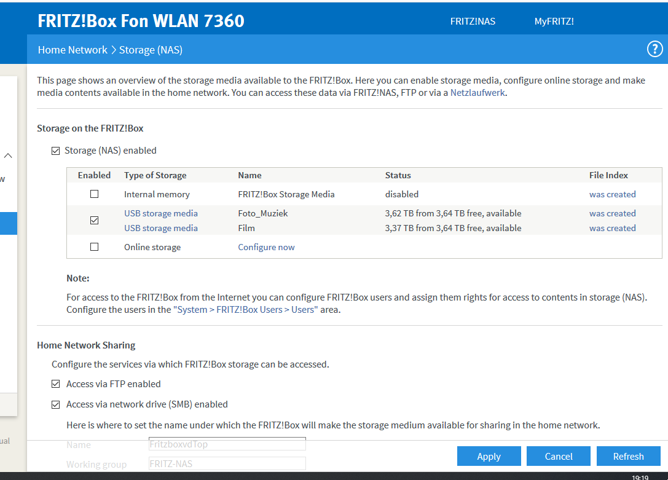Collapse the sidebar section with the chevron arrow
Viewport: 668px width, 480px height.
8,156
